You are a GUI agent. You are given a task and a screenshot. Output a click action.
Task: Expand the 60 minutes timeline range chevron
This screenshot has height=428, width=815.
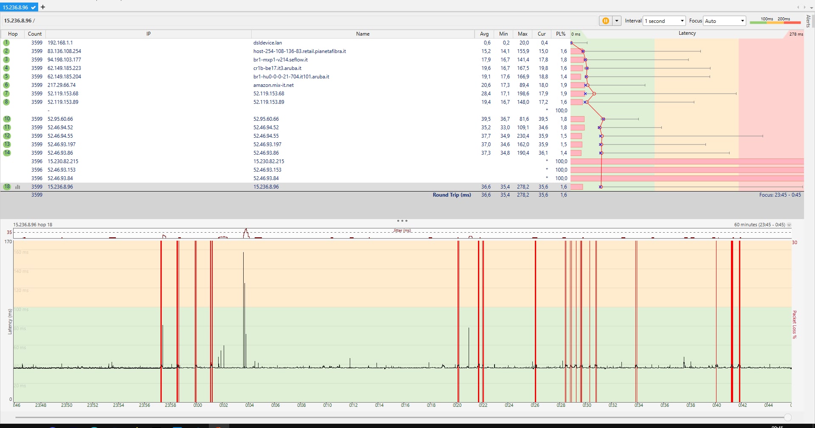pos(789,225)
